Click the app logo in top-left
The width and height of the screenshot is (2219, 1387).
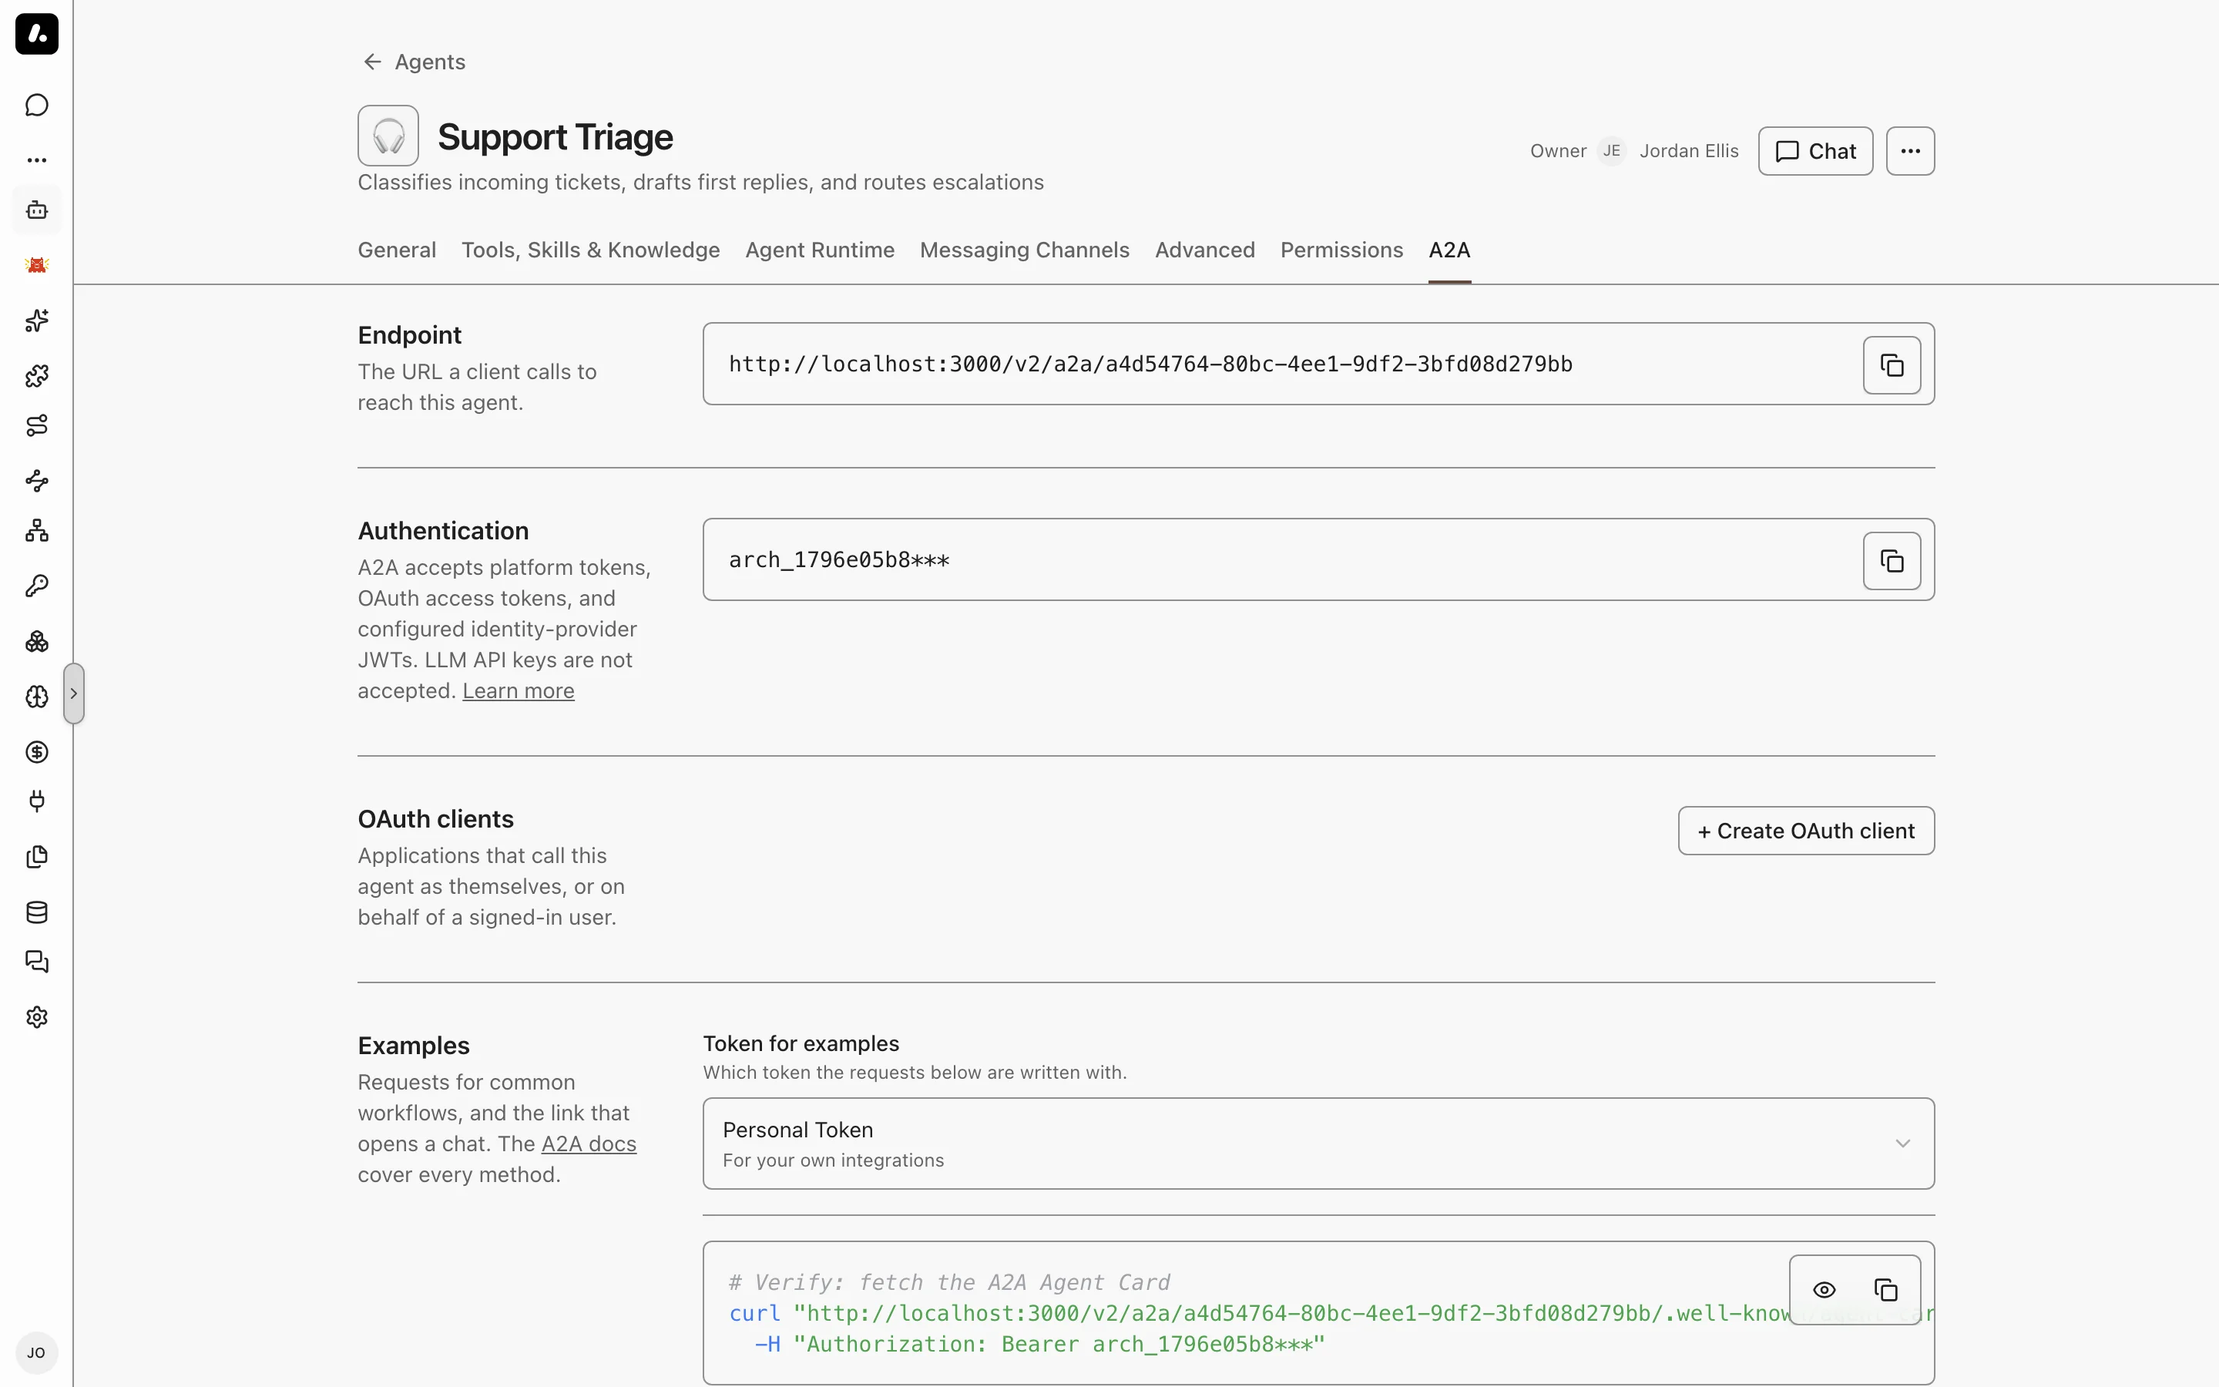[37, 34]
